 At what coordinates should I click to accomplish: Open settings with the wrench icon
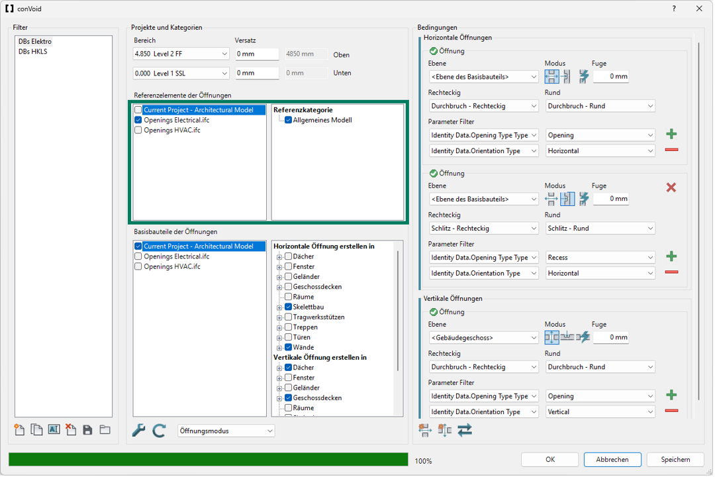pos(138,431)
